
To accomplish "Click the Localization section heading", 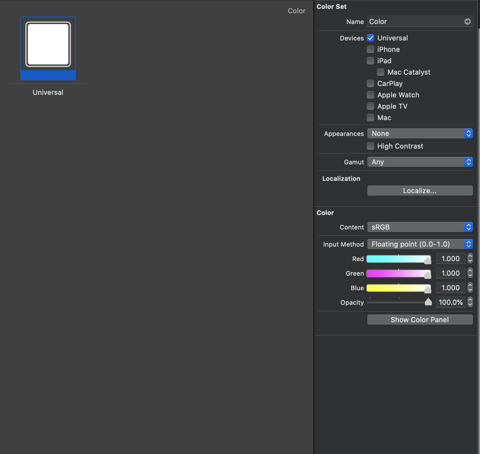I will pos(341,179).
